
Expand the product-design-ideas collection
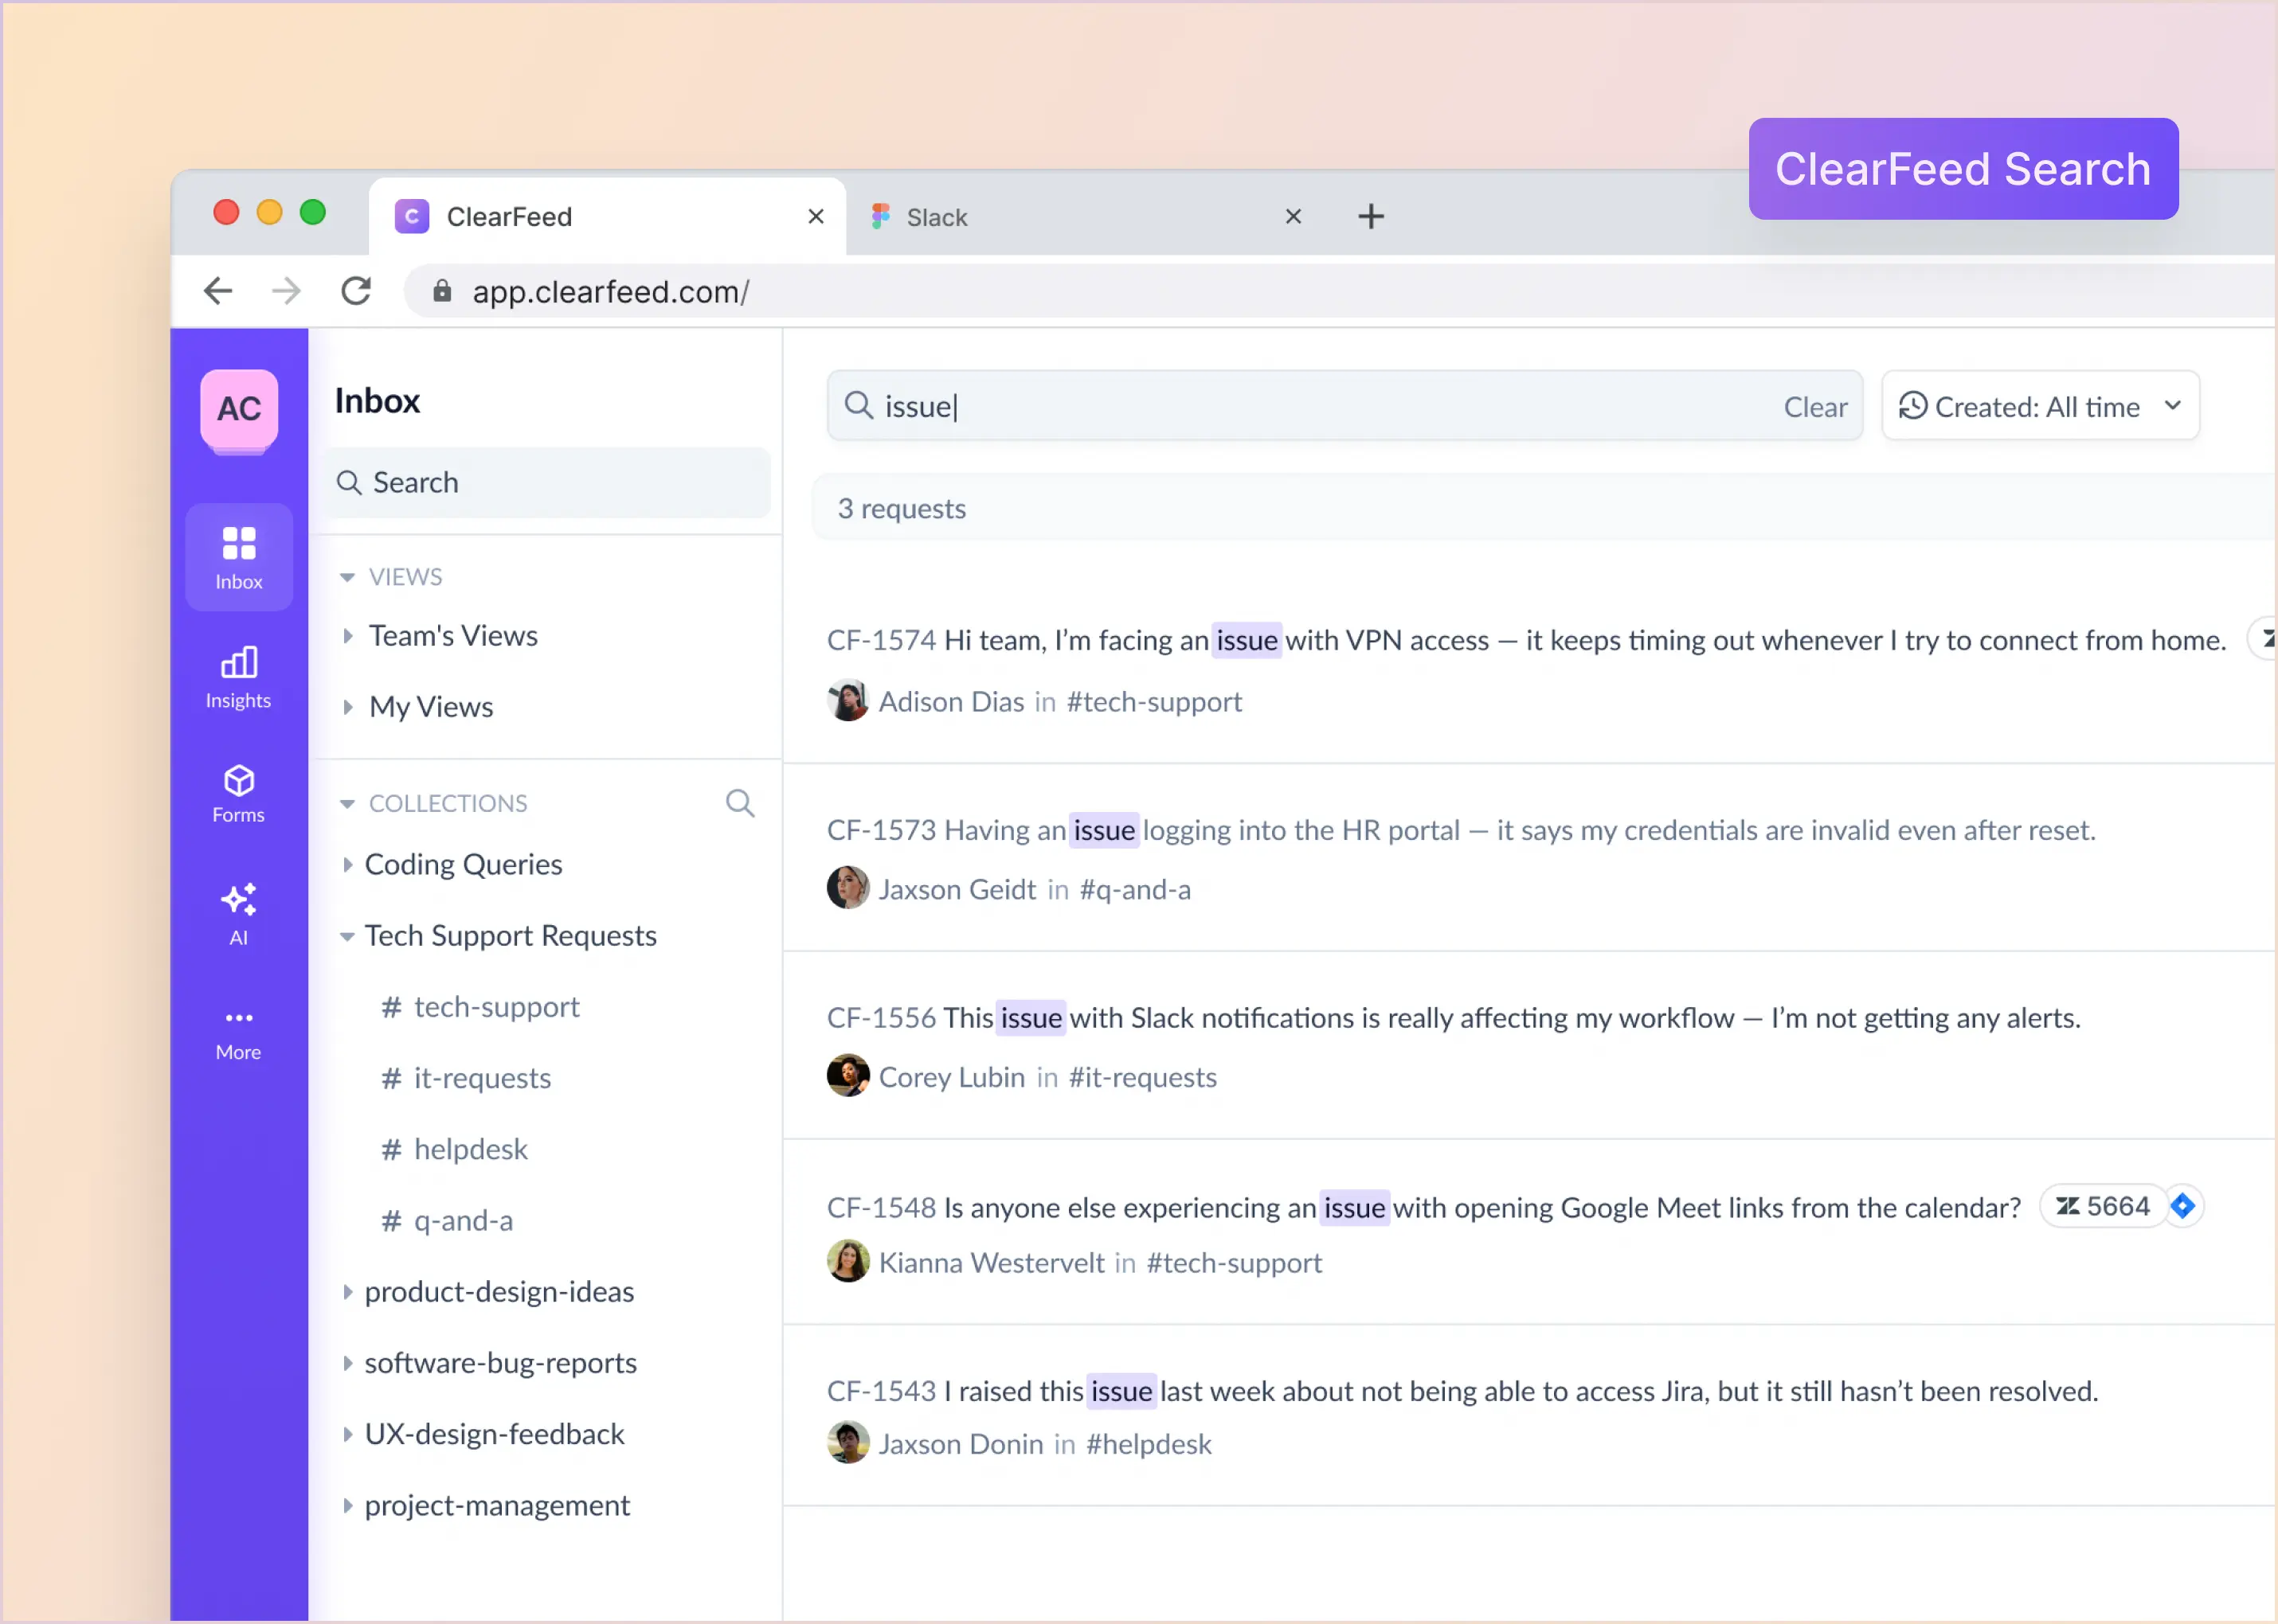point(499,1292)
